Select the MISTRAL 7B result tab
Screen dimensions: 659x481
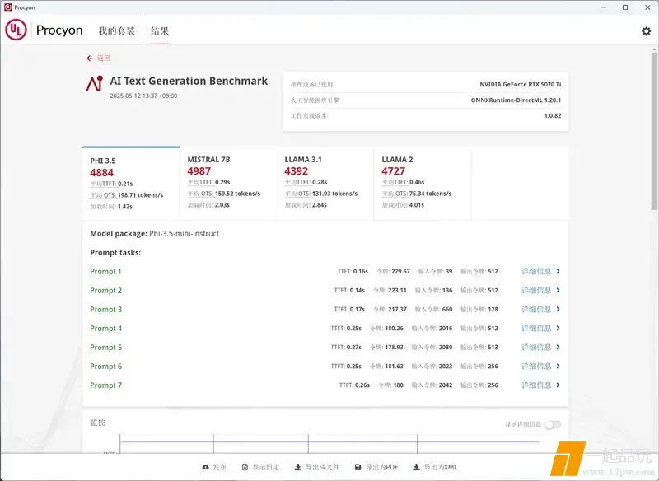coord(229,184)
